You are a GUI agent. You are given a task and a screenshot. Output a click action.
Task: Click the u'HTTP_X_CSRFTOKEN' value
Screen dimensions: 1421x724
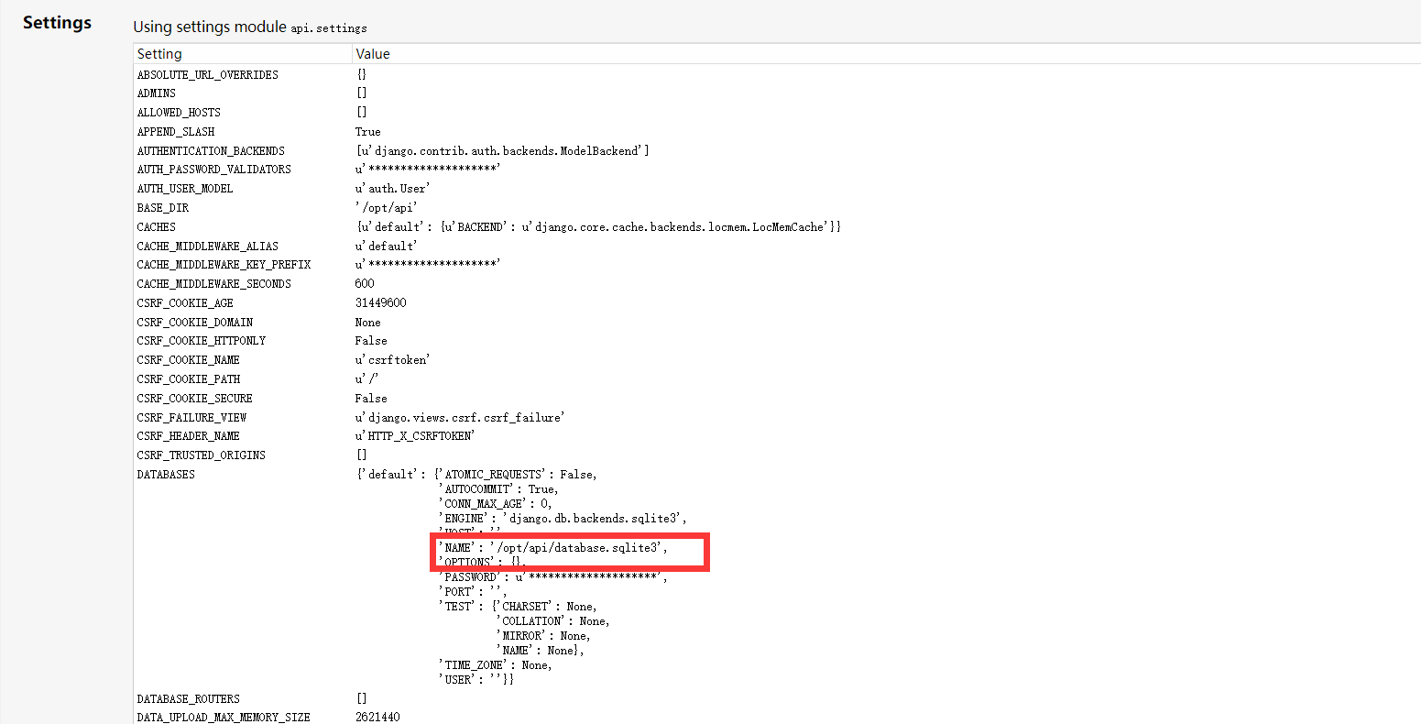416,436
